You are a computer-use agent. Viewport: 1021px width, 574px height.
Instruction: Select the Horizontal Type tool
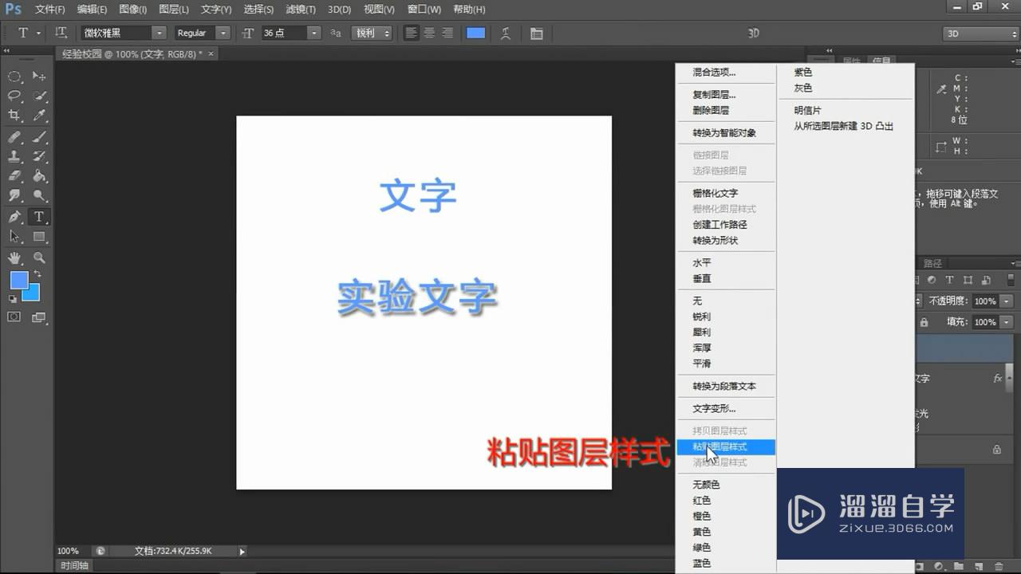(x=39, y=217)
